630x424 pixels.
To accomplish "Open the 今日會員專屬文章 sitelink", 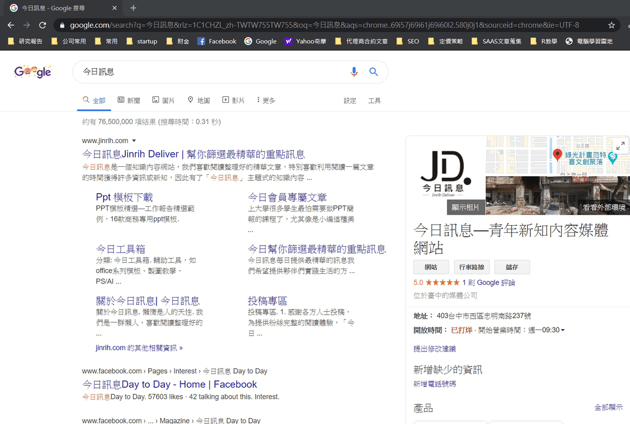I will coord(287,197).
